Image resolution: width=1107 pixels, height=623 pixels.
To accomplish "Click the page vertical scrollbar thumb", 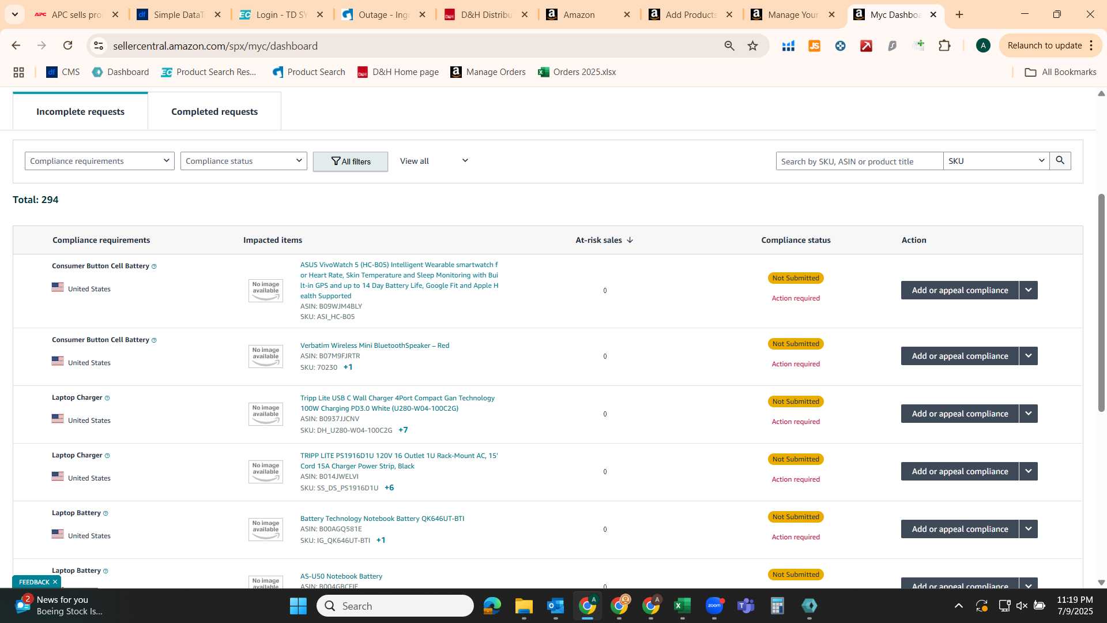I will click(x=1101, y=303).
